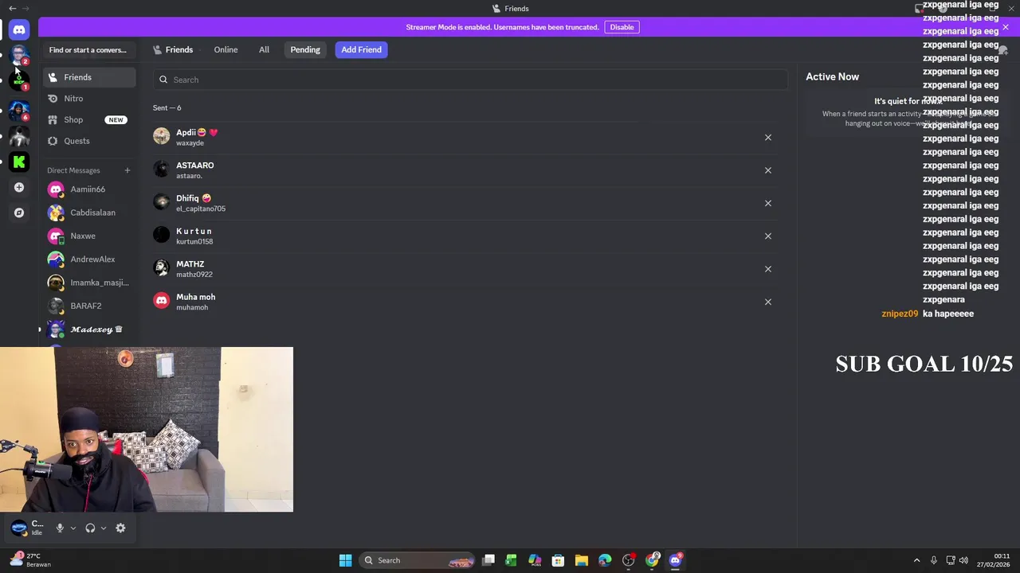Click ASTAARO pending request row
The height and width of the screenshot is (573, 1020).
(467, 170)
